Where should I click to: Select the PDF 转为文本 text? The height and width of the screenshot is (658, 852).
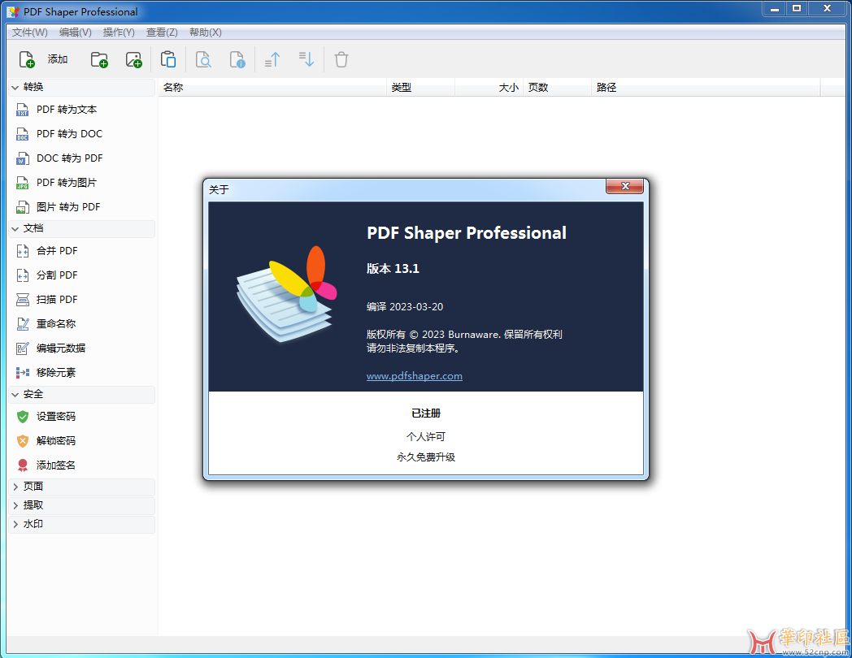point(67,110)
